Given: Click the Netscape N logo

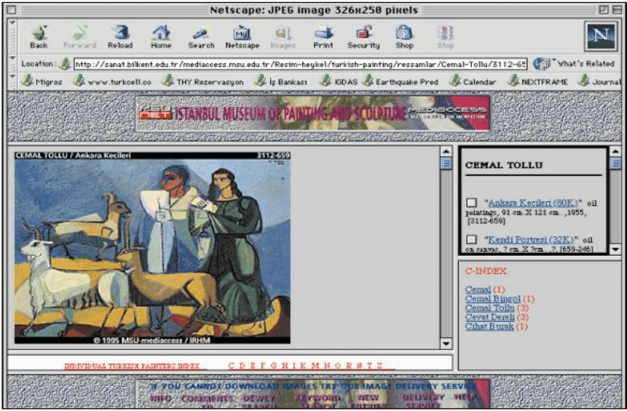Looking at the screenshot, I should (x=601, y=36).
